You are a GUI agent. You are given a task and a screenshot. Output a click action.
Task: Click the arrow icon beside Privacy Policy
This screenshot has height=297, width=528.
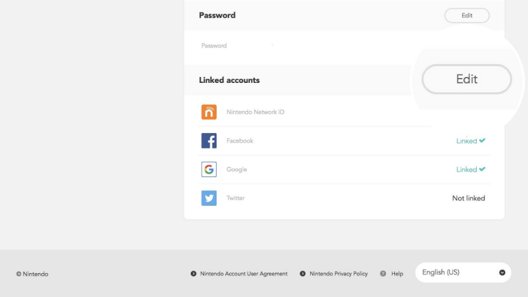coord(302,274)
